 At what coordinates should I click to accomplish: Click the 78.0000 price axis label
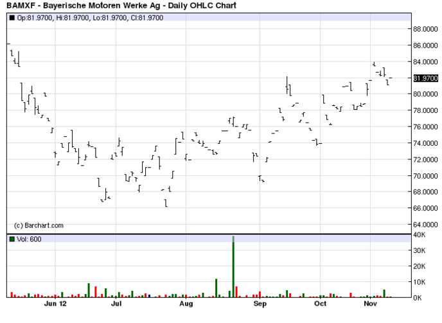(425, 110)
